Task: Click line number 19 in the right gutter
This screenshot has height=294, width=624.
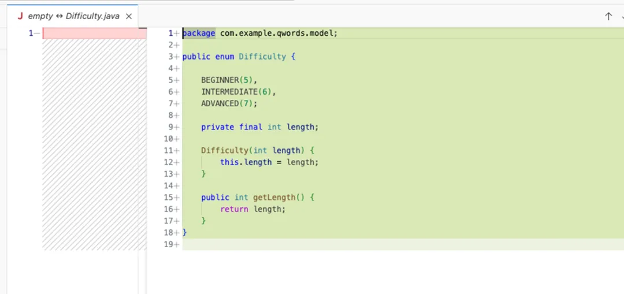Action: [x=169, y=244]
